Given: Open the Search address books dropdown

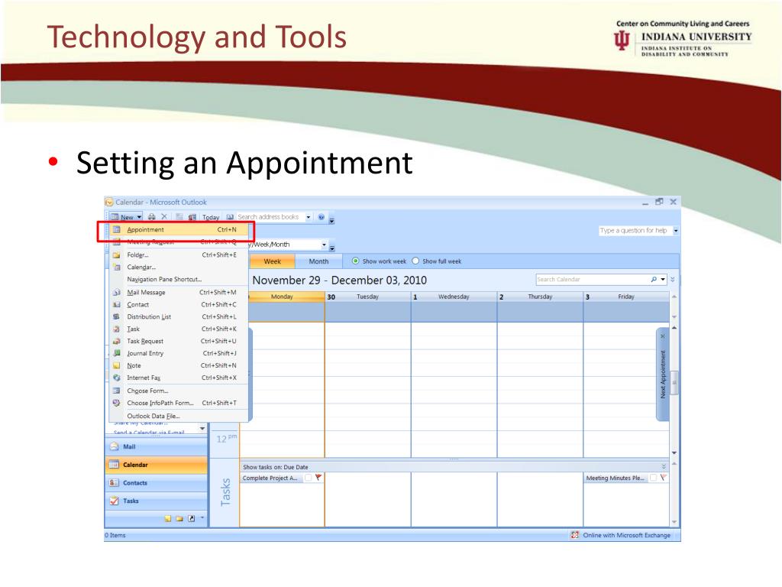Looking at the screenshot, I should point(309,216).
